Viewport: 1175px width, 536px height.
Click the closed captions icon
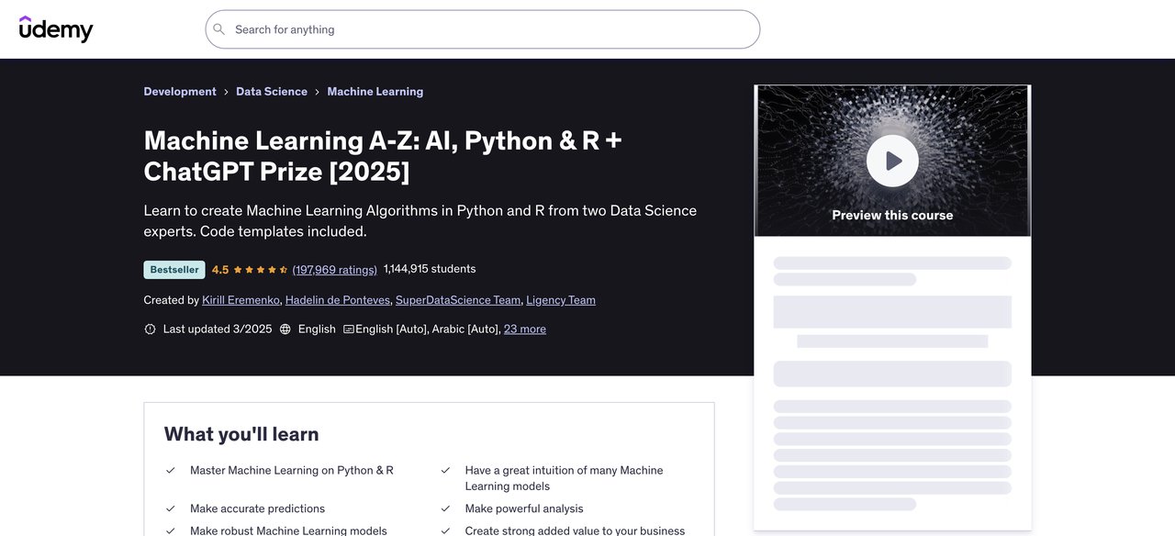click(349, 329)
